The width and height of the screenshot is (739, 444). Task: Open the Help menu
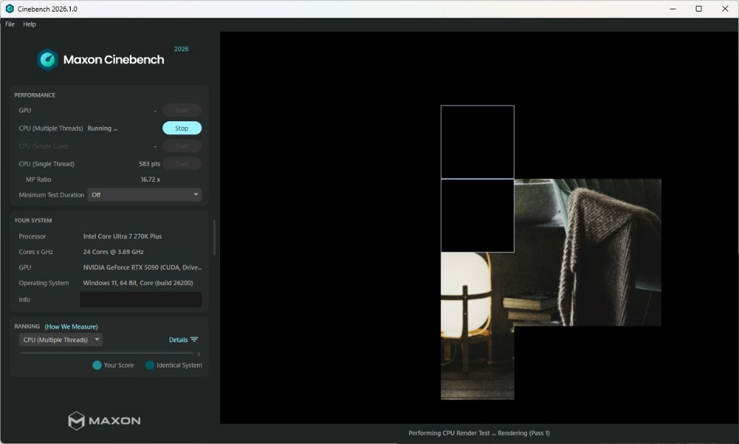29,24
